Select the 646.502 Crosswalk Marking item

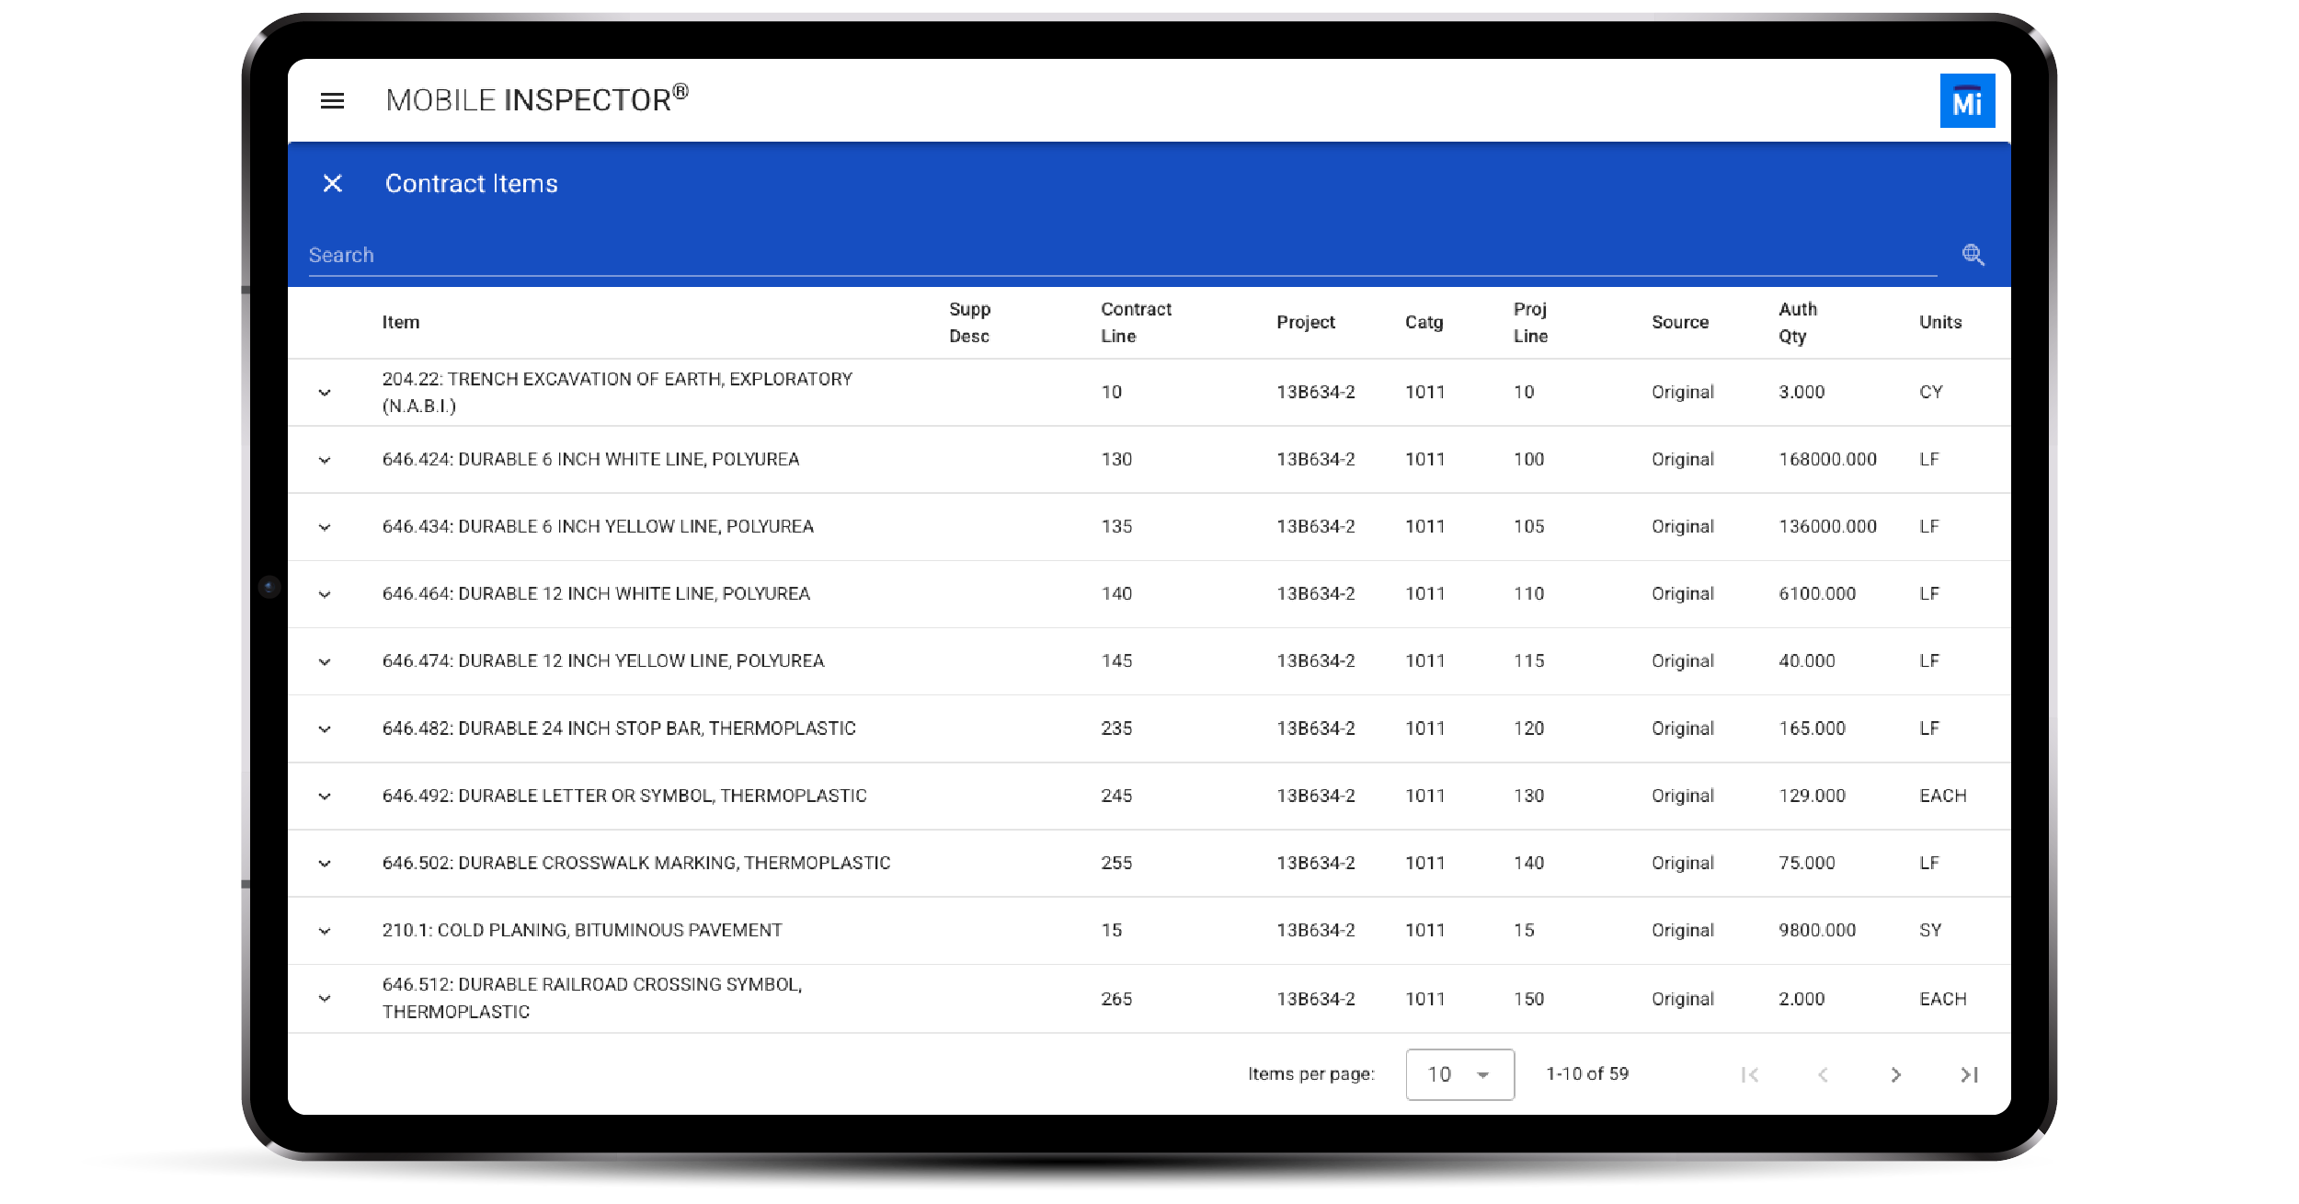(636, 864)
